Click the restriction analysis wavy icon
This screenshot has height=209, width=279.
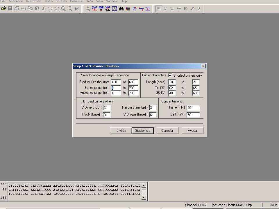click(x=108, y=8)
